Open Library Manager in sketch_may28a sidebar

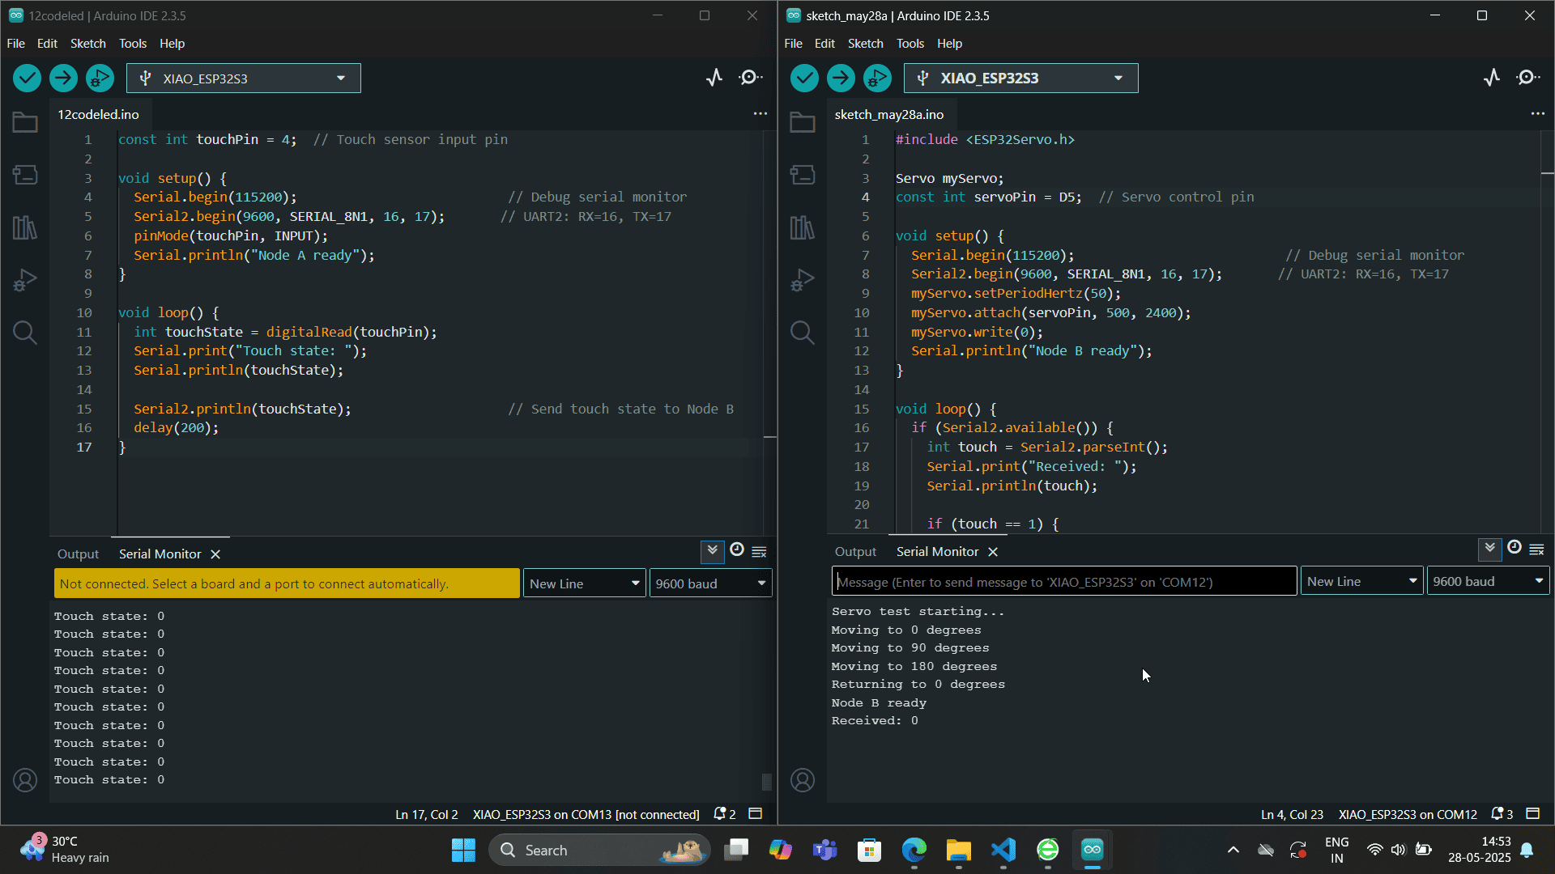point(803,227)
